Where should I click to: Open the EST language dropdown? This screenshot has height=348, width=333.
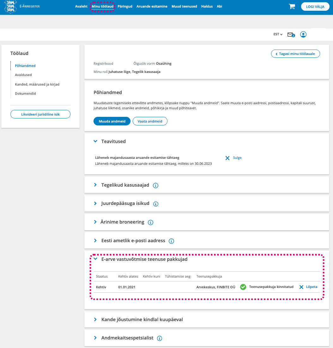[278, 34]
